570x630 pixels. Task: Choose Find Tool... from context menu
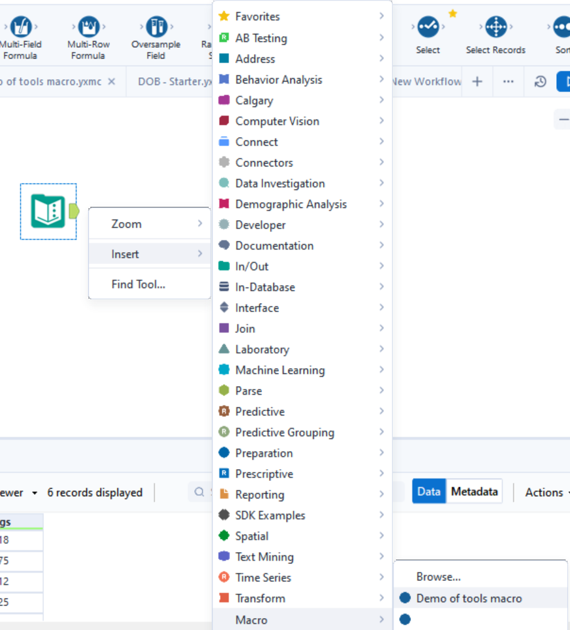tap(150, 284)
